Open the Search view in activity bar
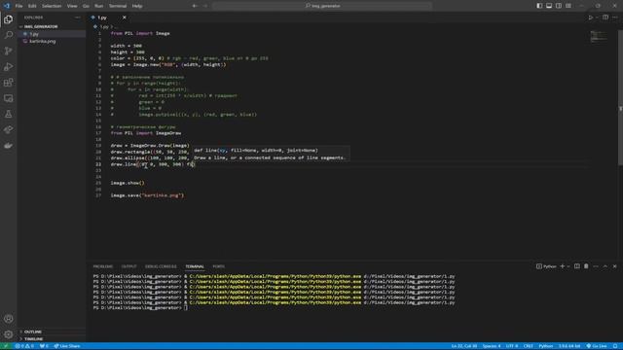This screenshot has width=623, height=350. [9, 35]
